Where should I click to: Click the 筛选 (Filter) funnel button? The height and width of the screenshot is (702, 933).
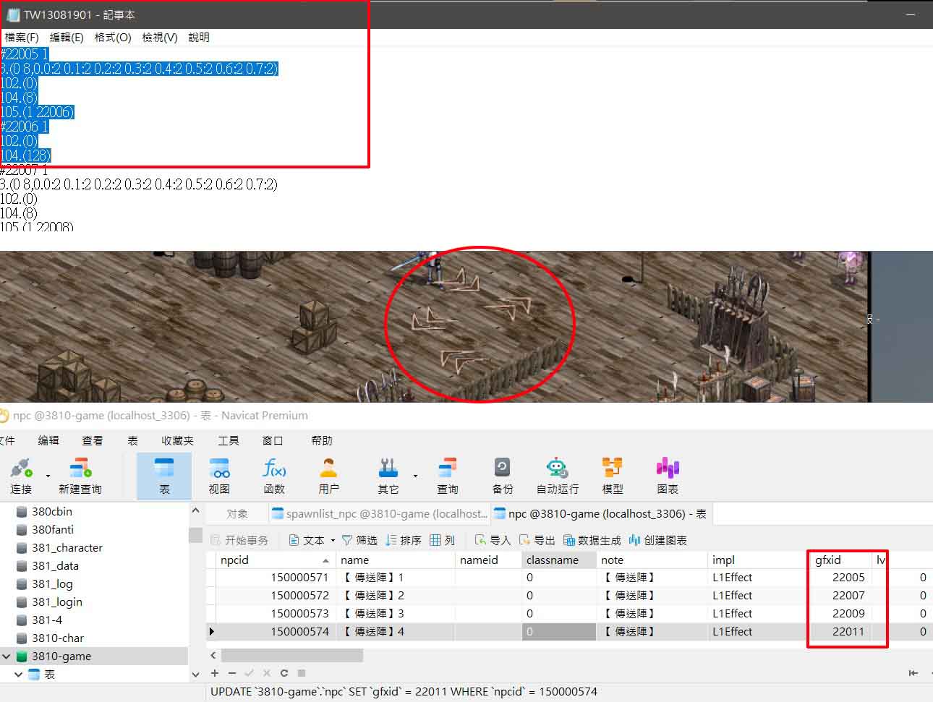coord(359,540)
